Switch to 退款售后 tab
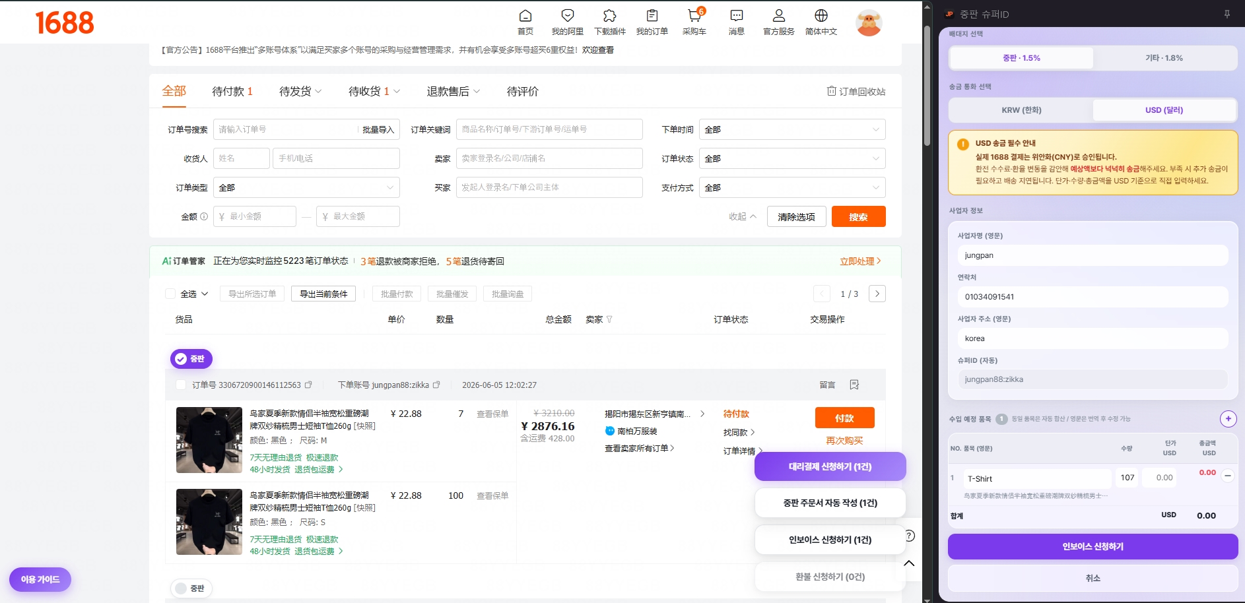This screenshot has width=1245, height=603. (x=448, y=91)
